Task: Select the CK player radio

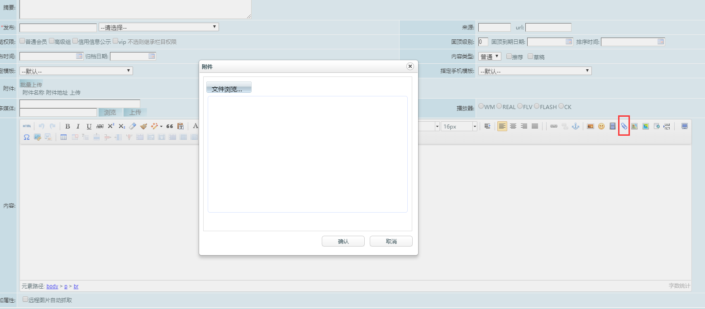Action: point(561,106)
